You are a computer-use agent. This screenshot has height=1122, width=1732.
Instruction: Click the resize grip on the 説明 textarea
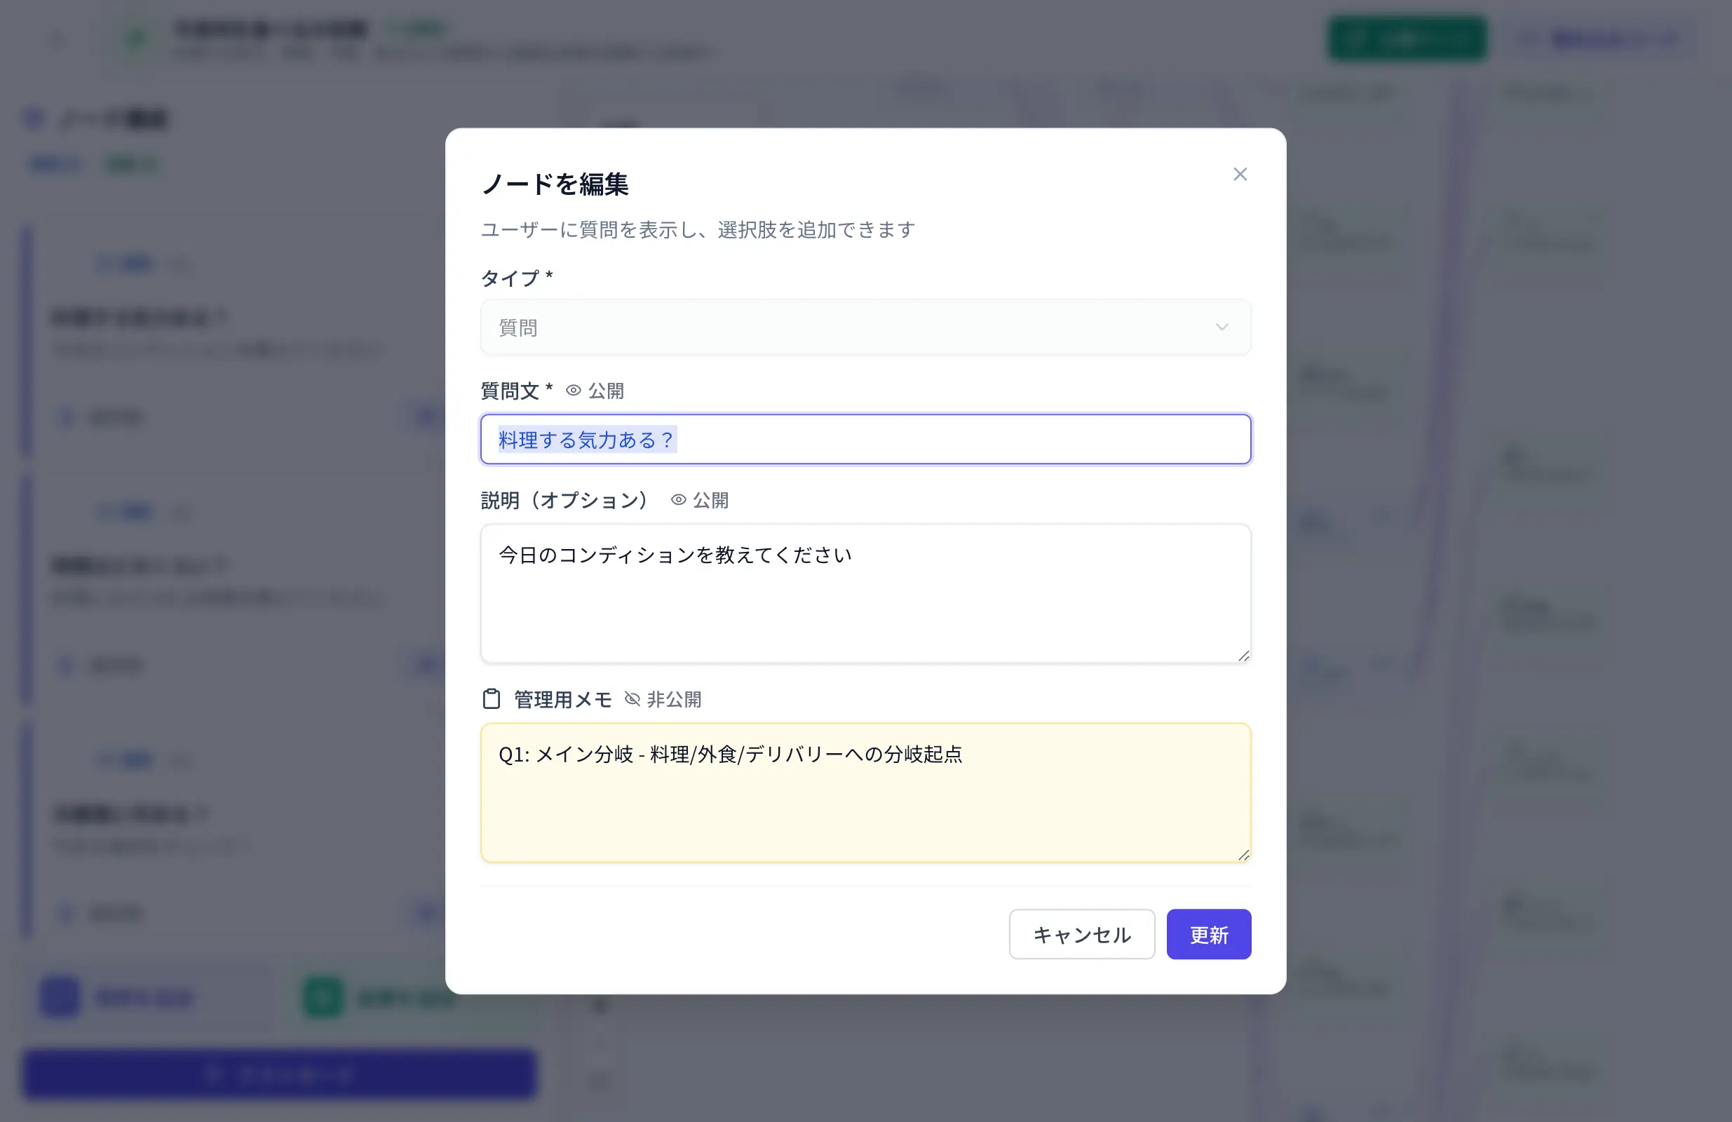(x=1243, y=656)
